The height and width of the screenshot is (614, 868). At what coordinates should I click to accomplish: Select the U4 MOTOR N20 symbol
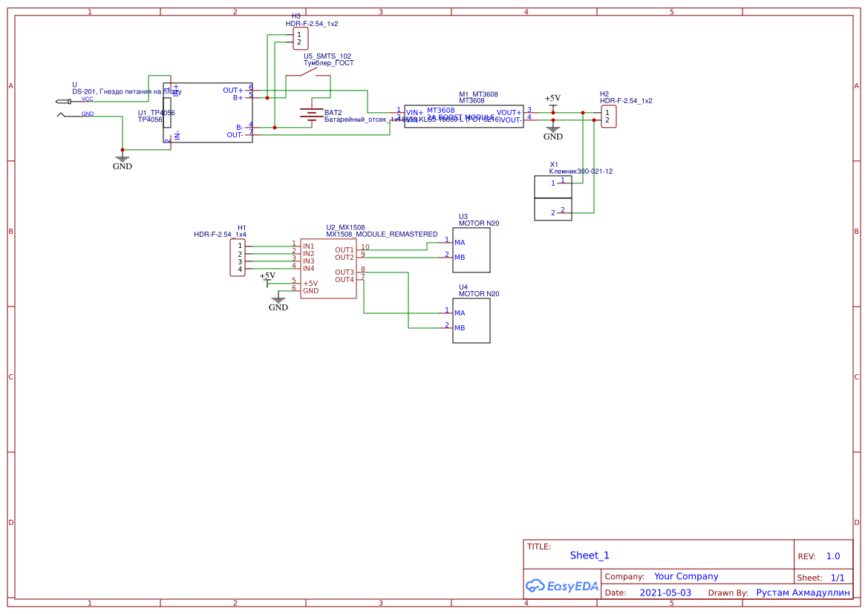pyautogui.click(x=471, y=320)
